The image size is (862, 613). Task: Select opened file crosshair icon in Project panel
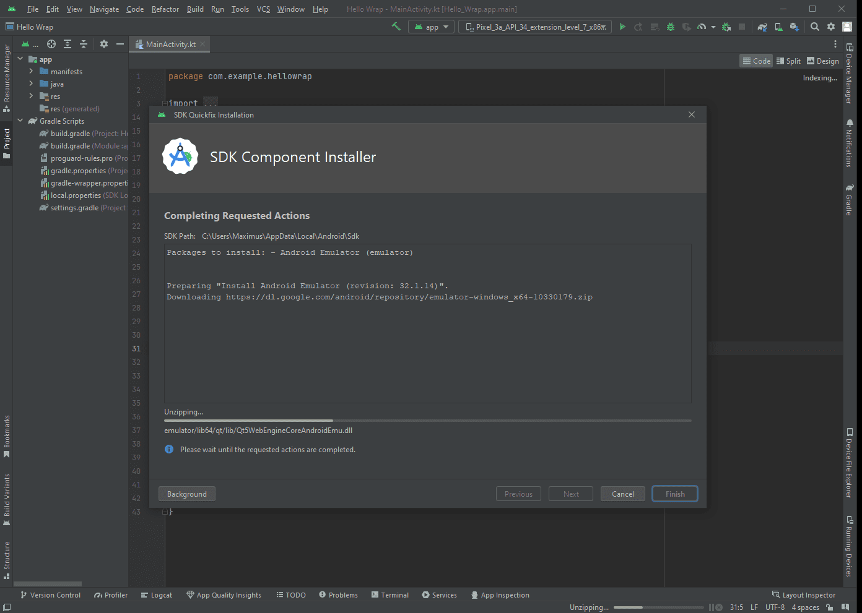[x=51, y=44]
